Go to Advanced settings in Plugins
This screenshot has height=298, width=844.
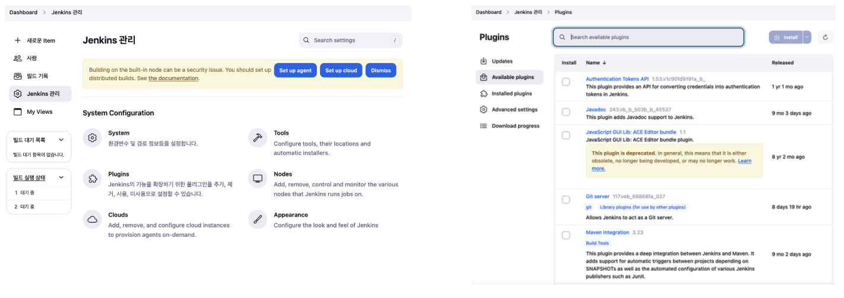pyautogui.click(x=509, y=109)
